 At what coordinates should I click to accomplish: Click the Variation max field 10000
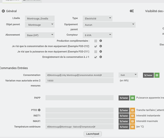80,81
